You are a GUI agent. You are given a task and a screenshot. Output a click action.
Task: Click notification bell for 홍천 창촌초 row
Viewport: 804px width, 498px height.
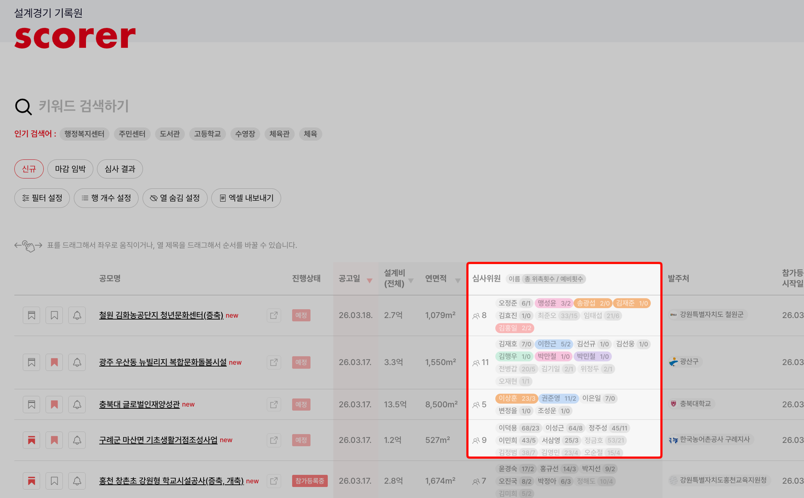[x=77, y=481]
